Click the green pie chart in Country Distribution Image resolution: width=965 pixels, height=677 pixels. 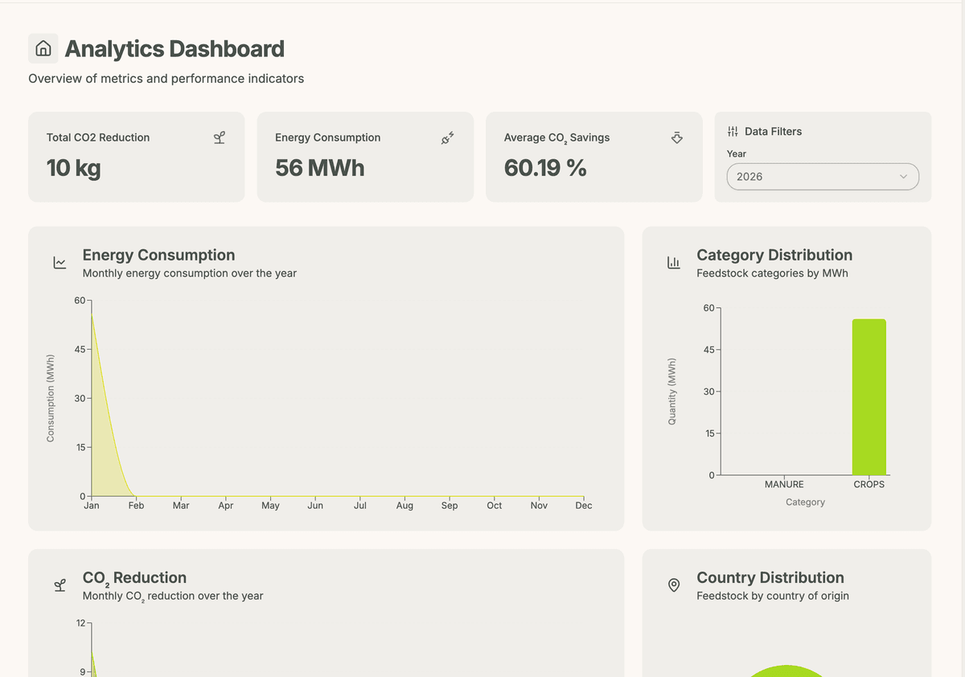[x=786, y=671]
